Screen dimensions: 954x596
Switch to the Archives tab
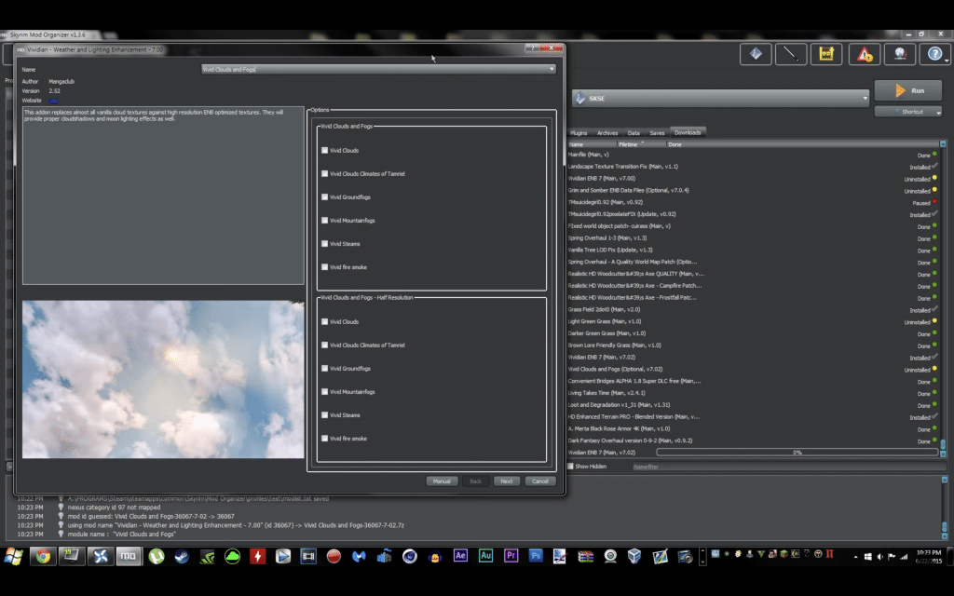(607, 132)
